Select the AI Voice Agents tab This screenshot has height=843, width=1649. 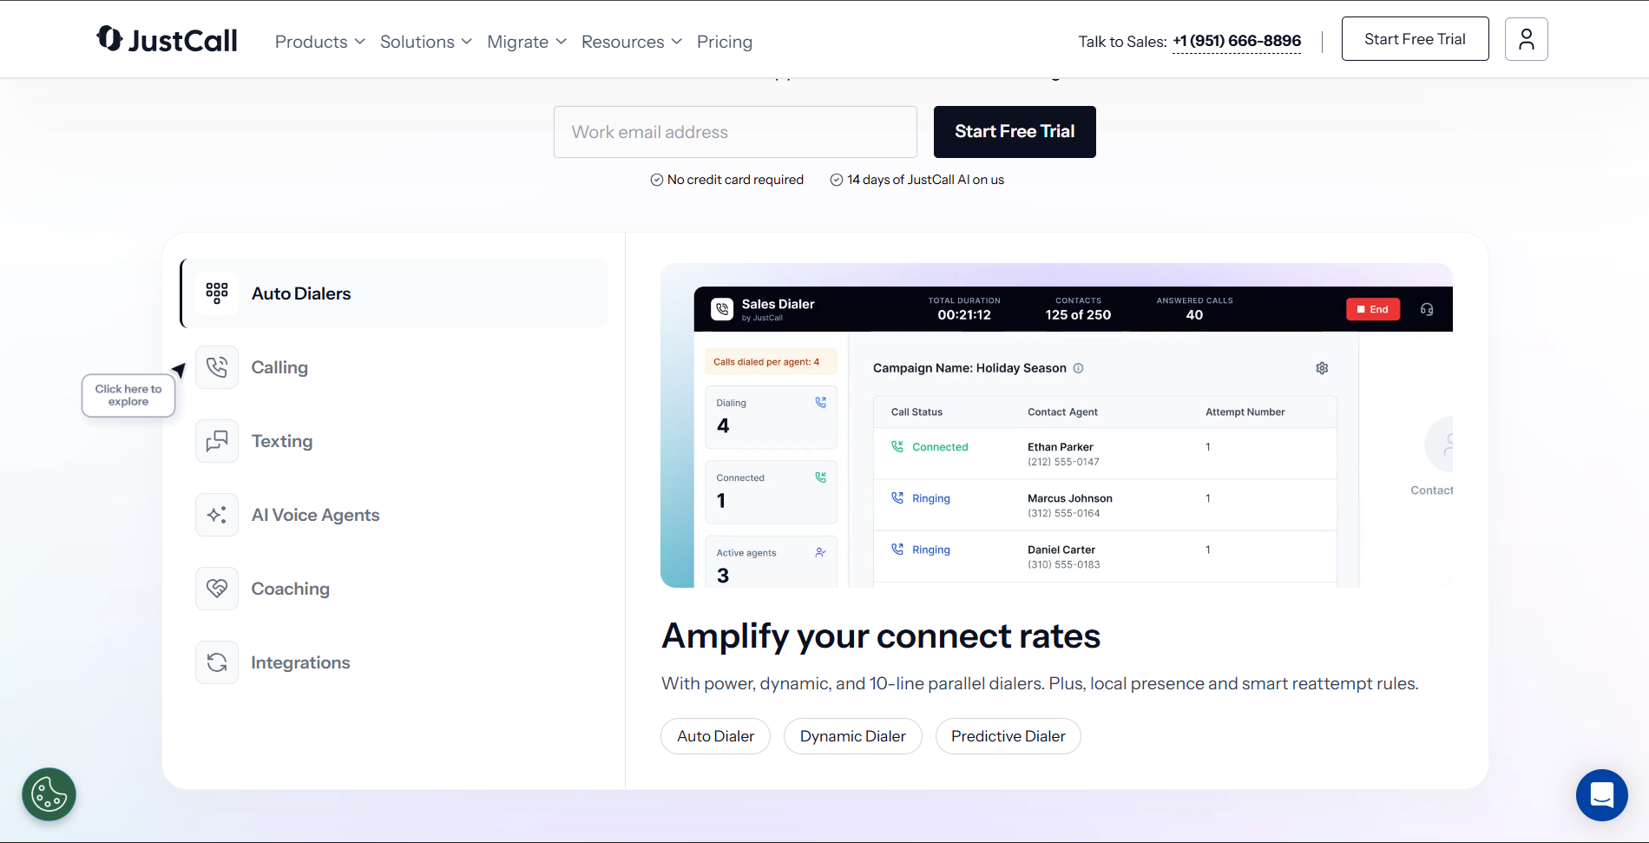tap(394, 515)
